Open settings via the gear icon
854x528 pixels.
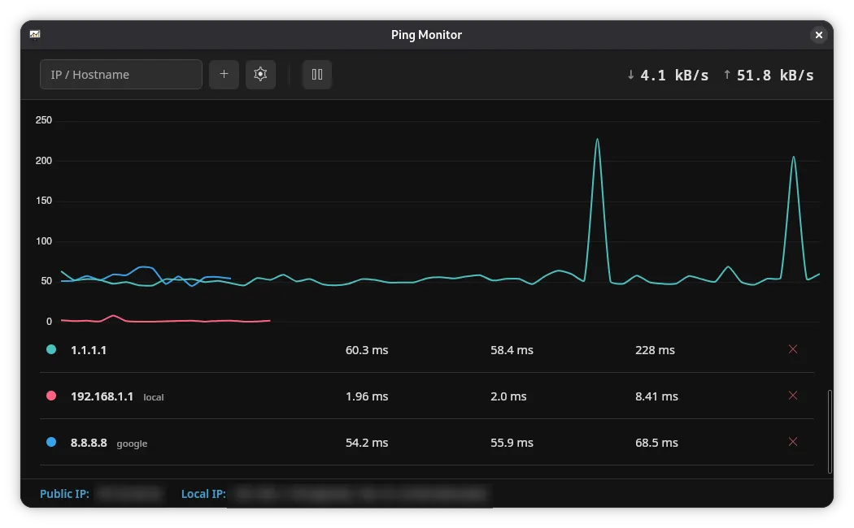tap(260, 75)
